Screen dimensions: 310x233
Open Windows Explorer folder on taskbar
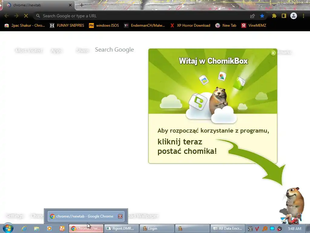[37, 228]
